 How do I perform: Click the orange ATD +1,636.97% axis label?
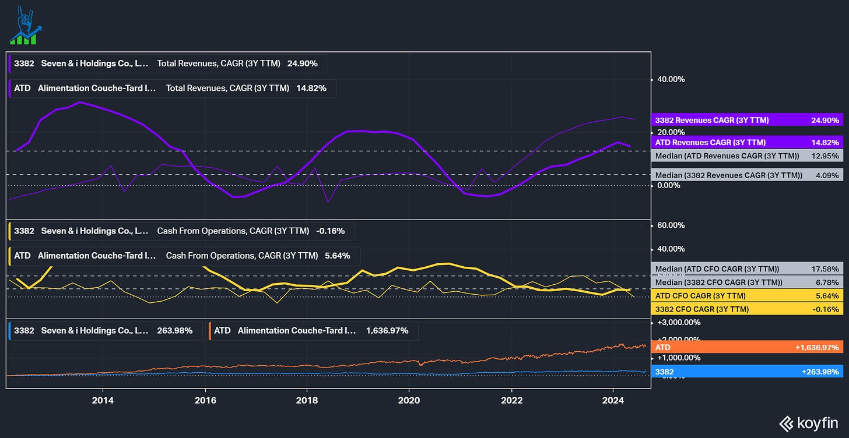click(747, 347)
